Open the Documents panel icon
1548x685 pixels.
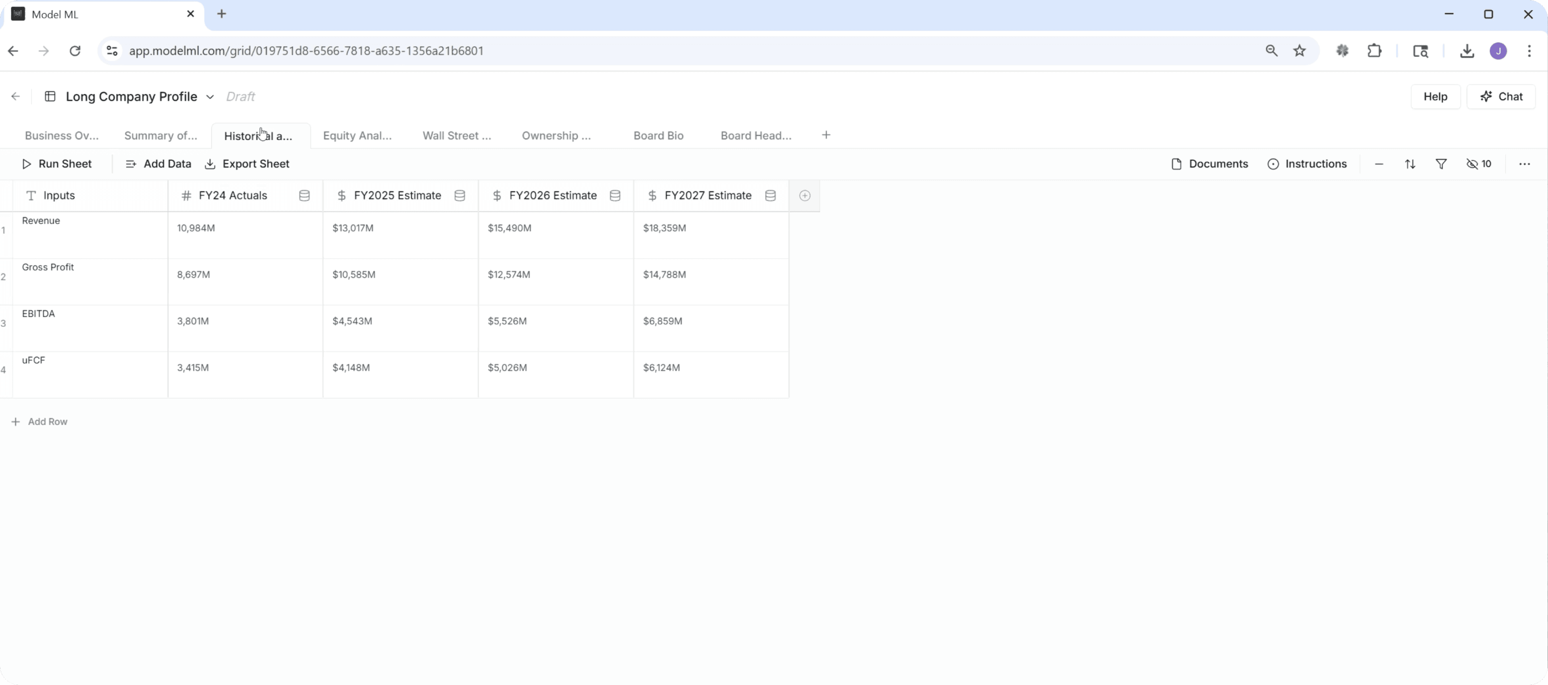[1176, 164]
